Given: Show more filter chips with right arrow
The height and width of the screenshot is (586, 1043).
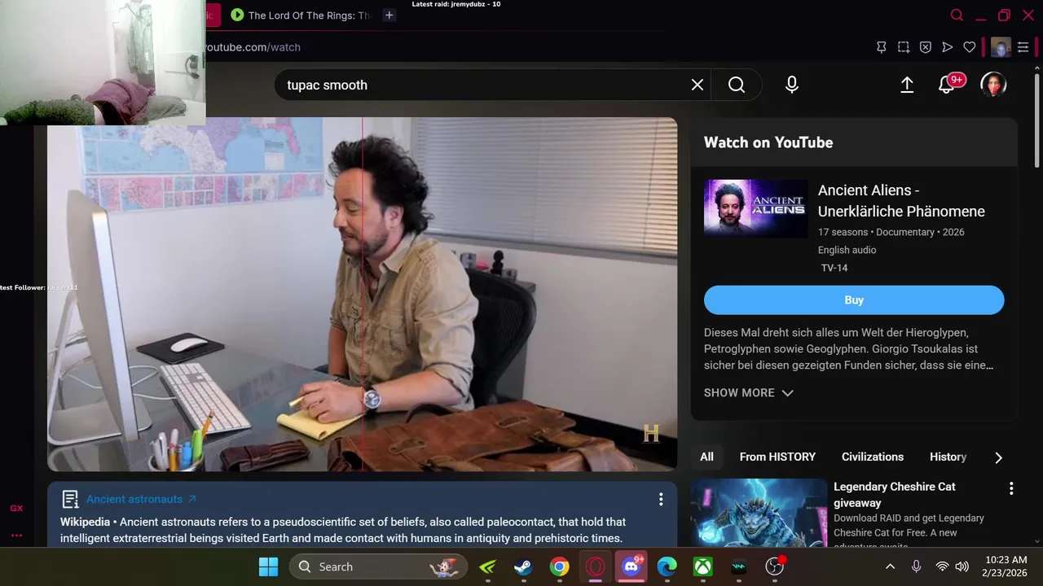Looking at the screenshot, I should coord(998,457).
